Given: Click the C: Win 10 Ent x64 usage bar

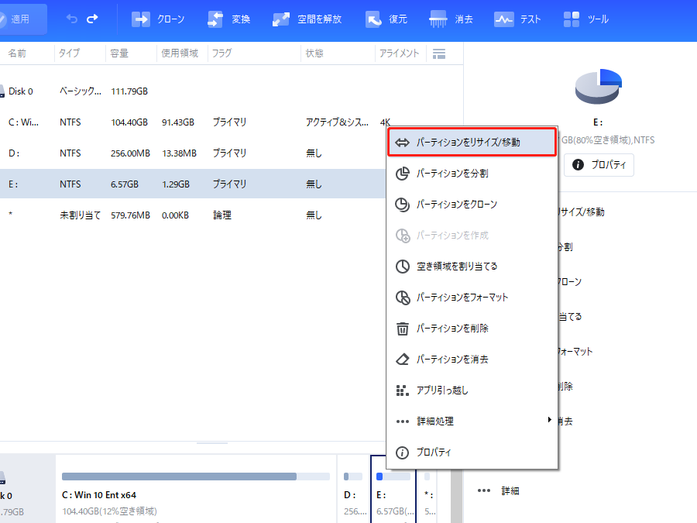Looking at the screenshot, I should (x=179, y=477).
